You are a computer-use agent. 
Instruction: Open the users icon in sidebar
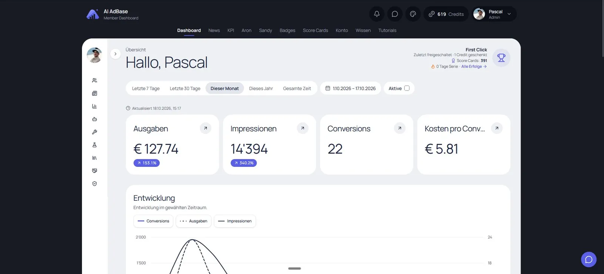click(94, 80)
